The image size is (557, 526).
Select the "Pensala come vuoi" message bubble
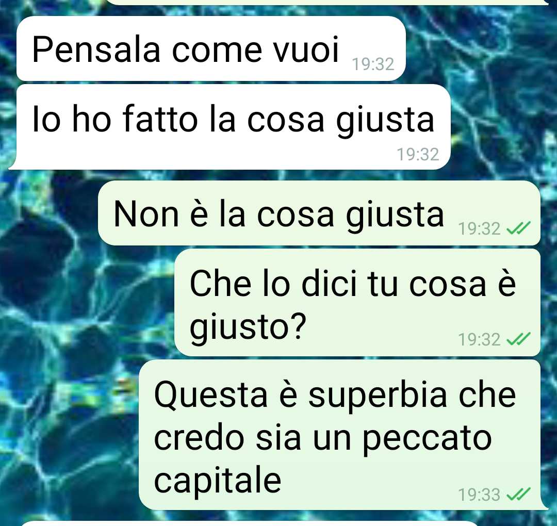(211, 48)
